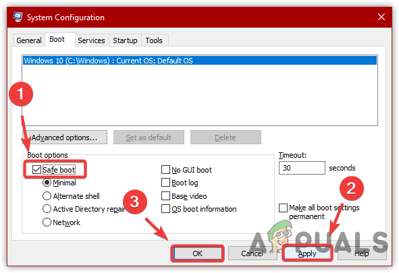399x273 pixels.
Task: Go to the Startup tab
Action: tap(125, 40)
